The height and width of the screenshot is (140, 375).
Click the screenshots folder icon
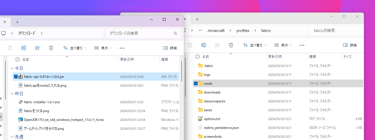(x=200, y=136)
